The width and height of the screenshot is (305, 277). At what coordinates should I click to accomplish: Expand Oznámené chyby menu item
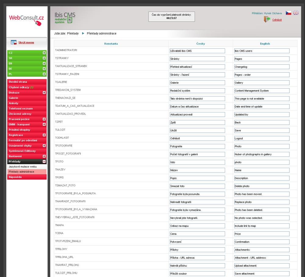pos(44,146)
